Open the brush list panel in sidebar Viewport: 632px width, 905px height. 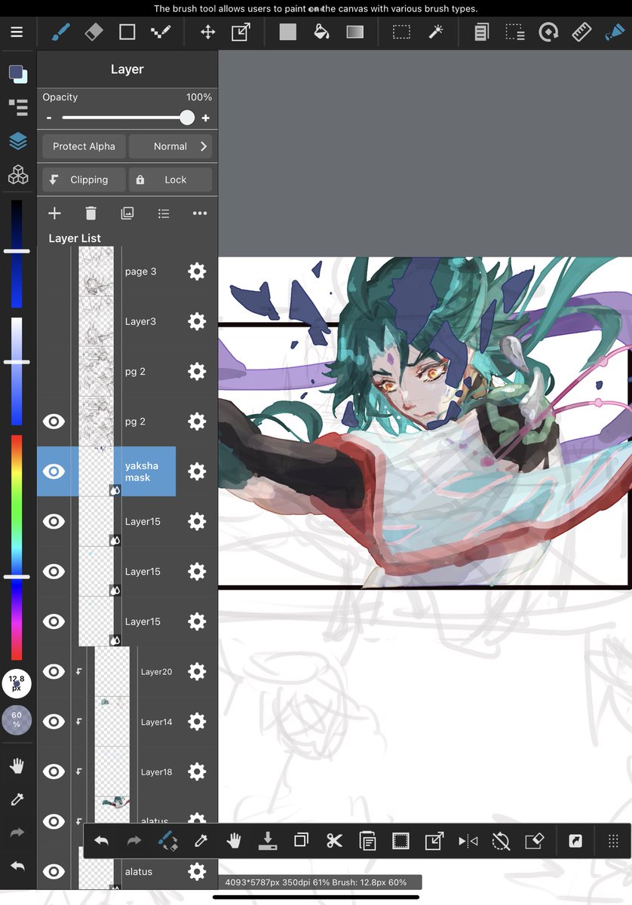(18, 107)
